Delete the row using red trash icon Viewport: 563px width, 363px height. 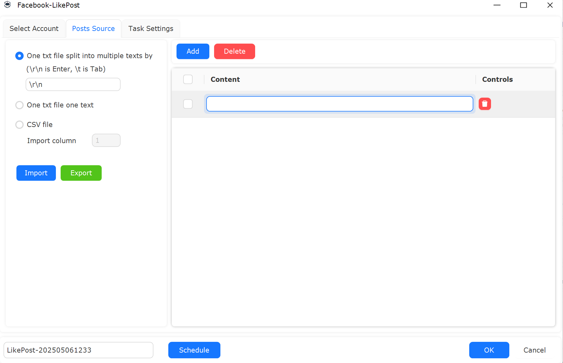click(x=485, y=104)
